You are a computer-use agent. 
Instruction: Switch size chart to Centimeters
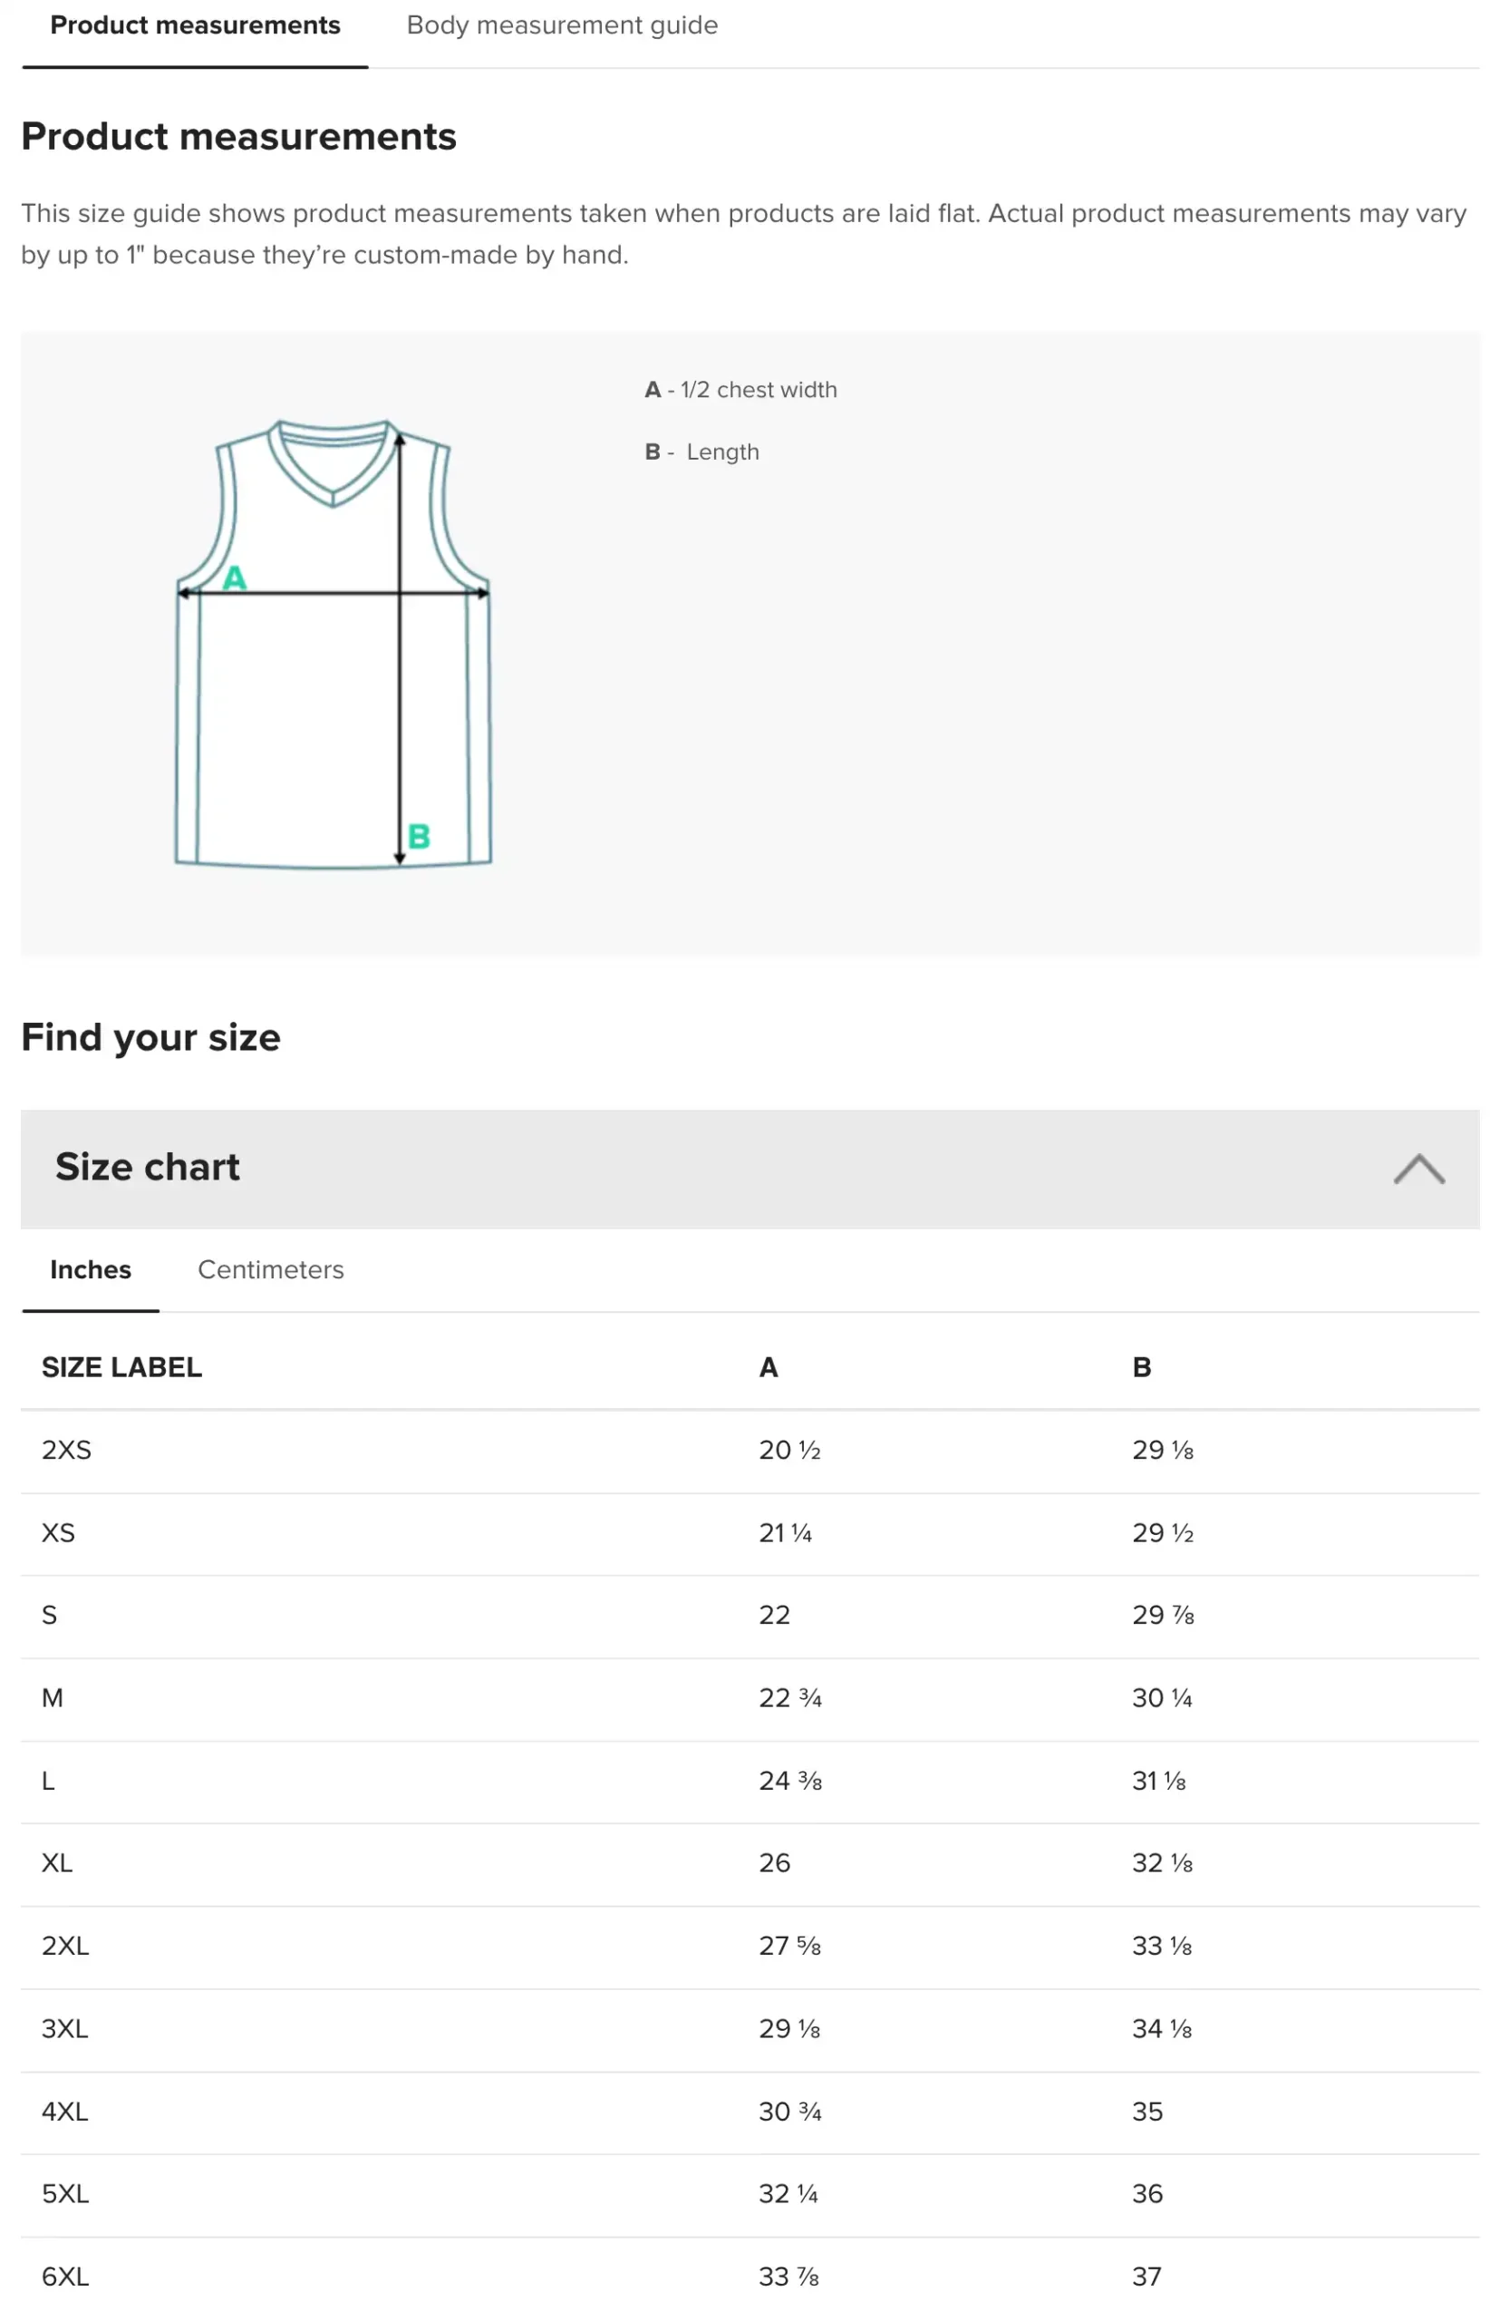tap(271, 1269)
